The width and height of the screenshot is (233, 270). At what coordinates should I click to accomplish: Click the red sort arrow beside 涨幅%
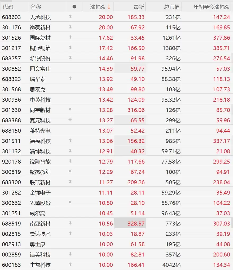pyautogui.click(x=109, y=7)
